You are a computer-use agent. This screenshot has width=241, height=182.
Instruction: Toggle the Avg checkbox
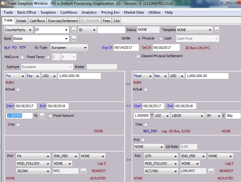pos(143,139)
